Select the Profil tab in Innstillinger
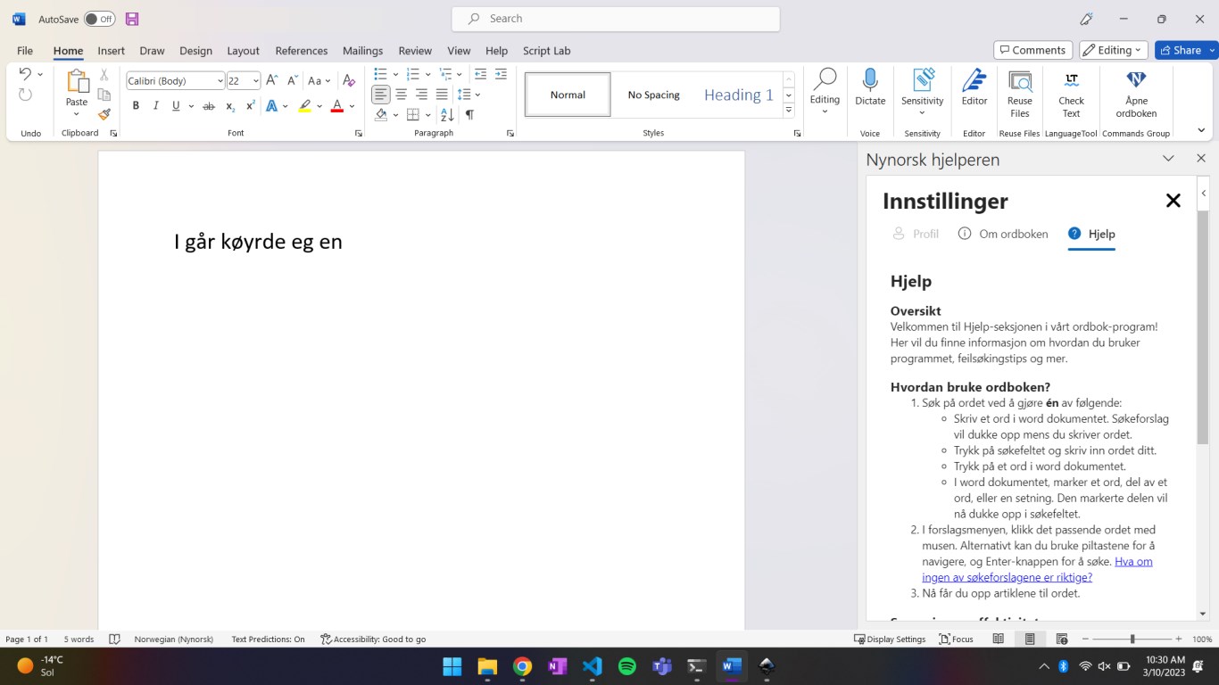Viewport: 1219px width, 685px height. (x=916, y=234)
